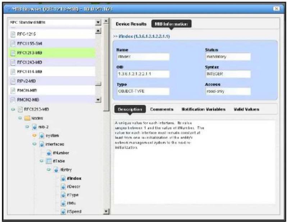287x222 pixels.
Task: Collapse the interfaces node
Action: click(x=34, y=144)
